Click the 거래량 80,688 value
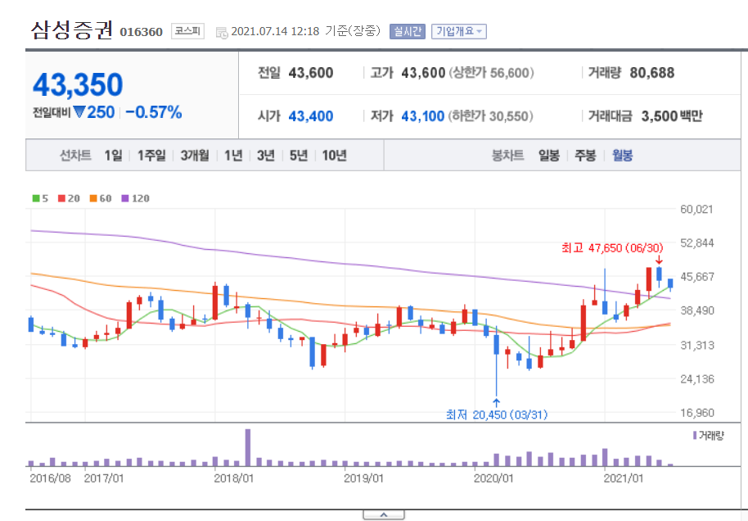 click(652, 73)
